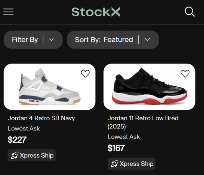The width and height of the screenshot is (204, 175).
Task: View the Jordan 11 Bred sneaker image
Action: click(x=149, y=88)
